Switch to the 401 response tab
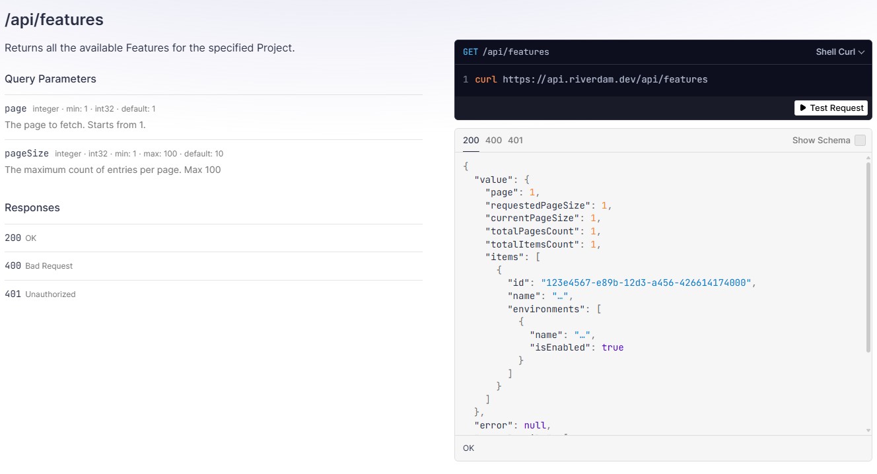This screenshot has height=474, width=877. (515, 140)
